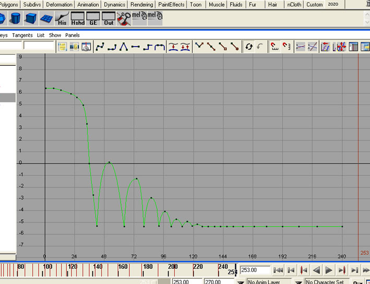370x284 pixels.
Task: Open the List menu
Action: coord(41,35)
